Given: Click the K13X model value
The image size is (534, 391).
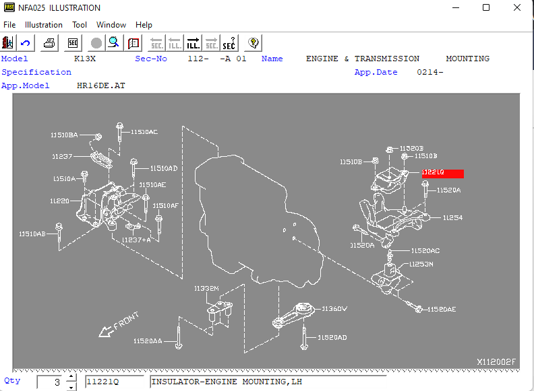Looking at the screenshot, I should click(x=85, y=59).
